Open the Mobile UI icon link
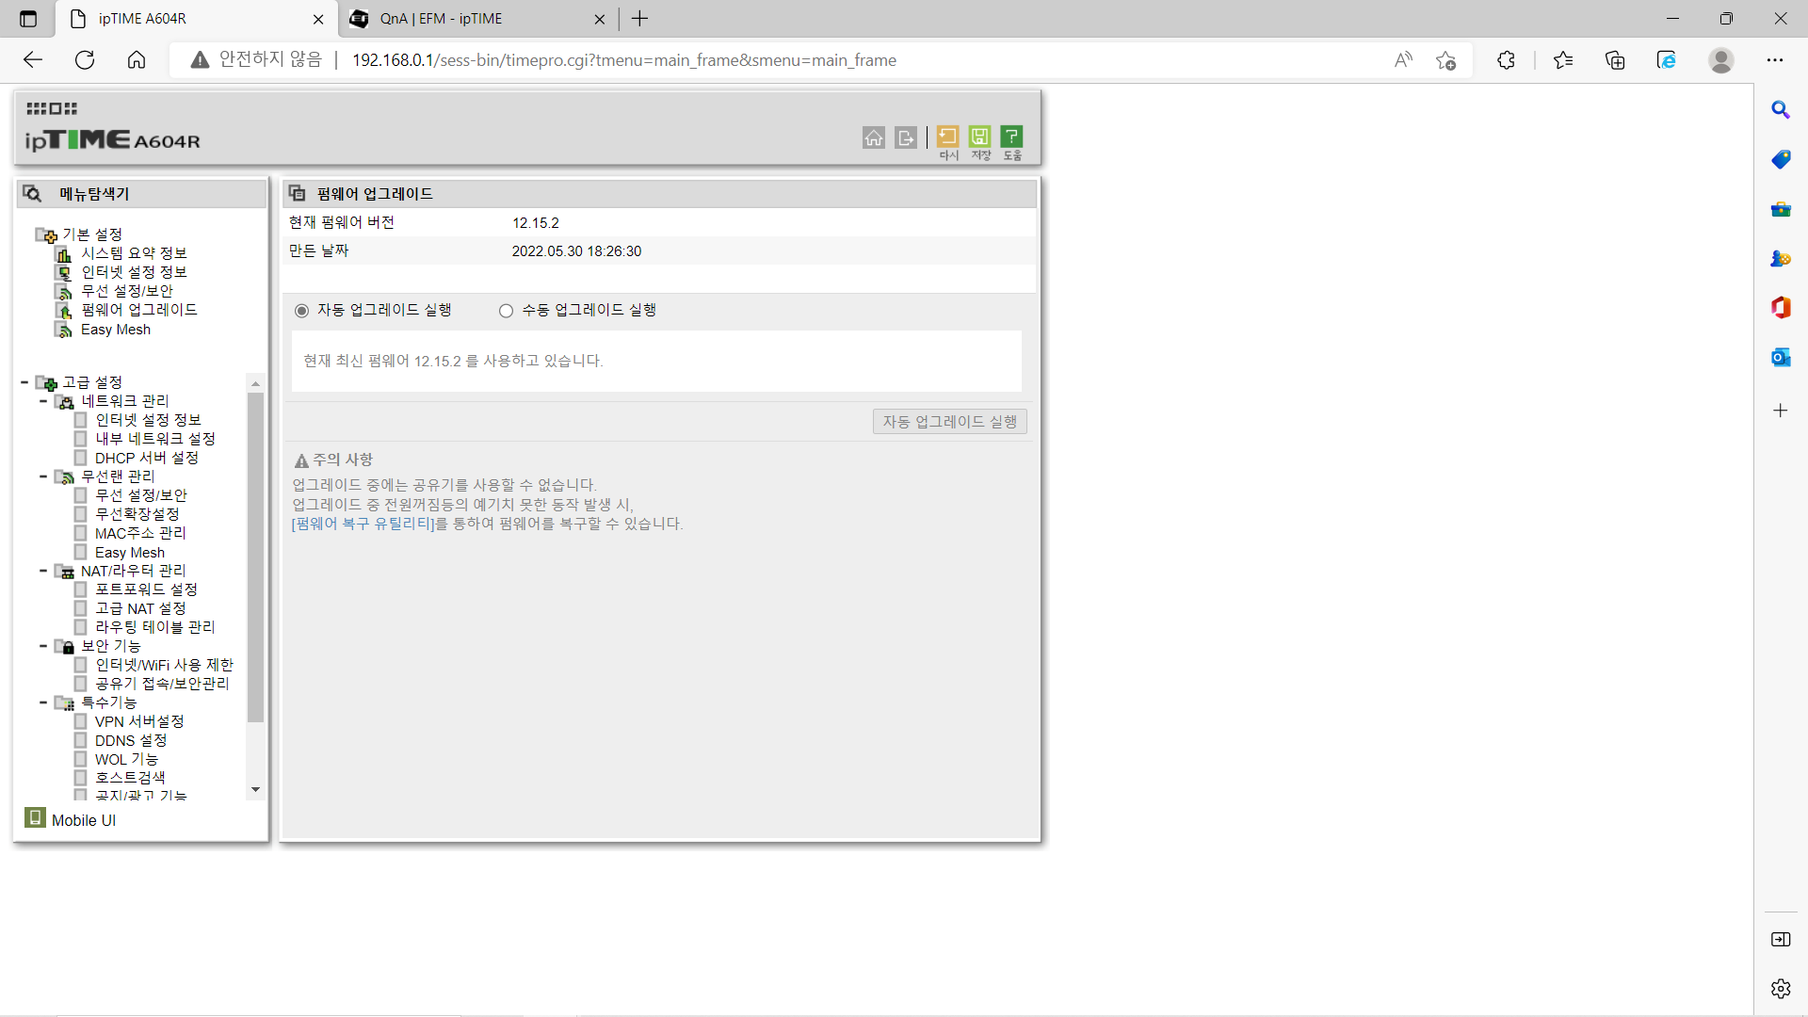This screenshot has width=1808, height=1017. pos(35,817)
